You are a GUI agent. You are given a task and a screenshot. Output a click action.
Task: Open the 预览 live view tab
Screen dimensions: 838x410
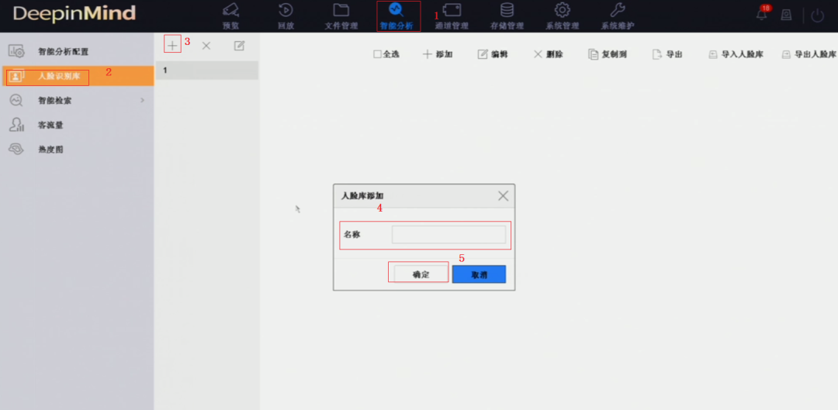(x=230, y=16)
